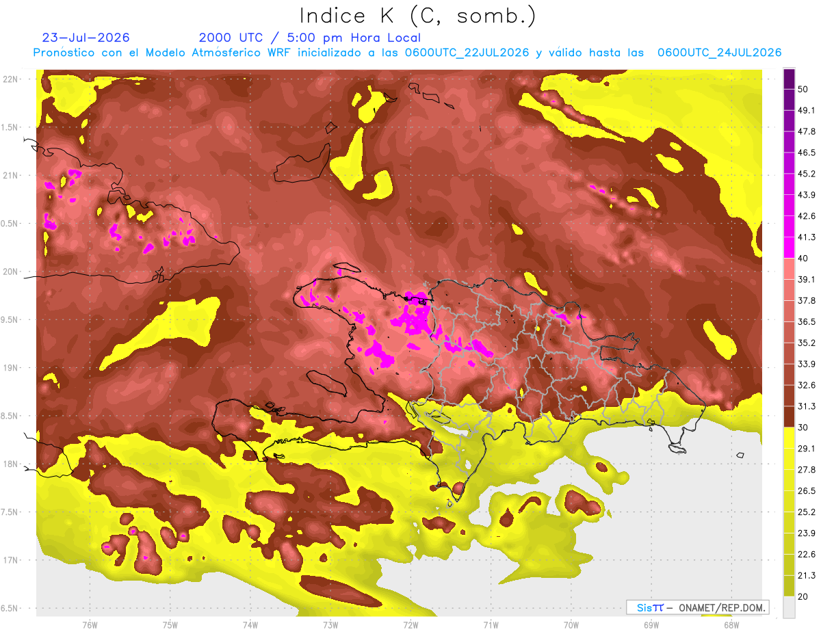Click the '69W' longitude label

point(651,624)
